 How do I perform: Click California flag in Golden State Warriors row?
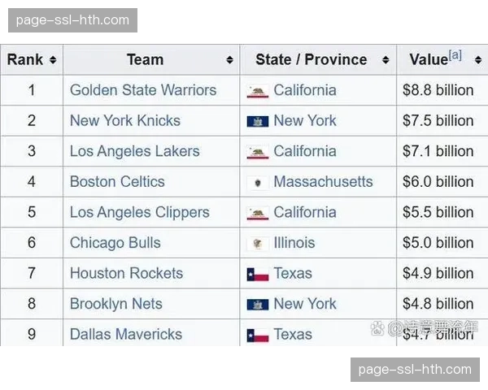(x=258, y=91)
